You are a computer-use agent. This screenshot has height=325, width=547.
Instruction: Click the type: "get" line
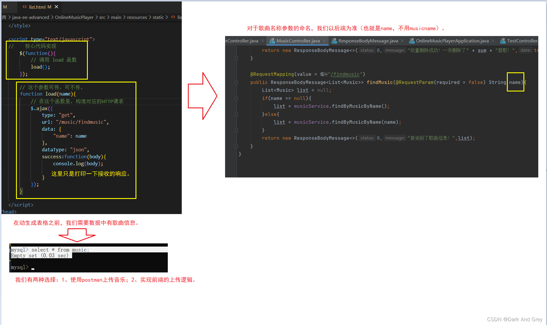tap(58, 115)
